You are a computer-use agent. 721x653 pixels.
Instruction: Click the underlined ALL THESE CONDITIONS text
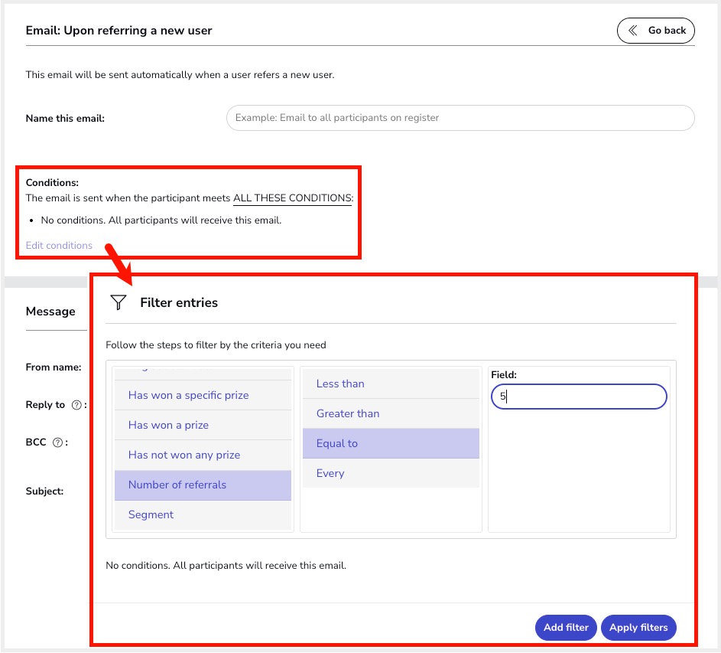[x=293, y=198]
